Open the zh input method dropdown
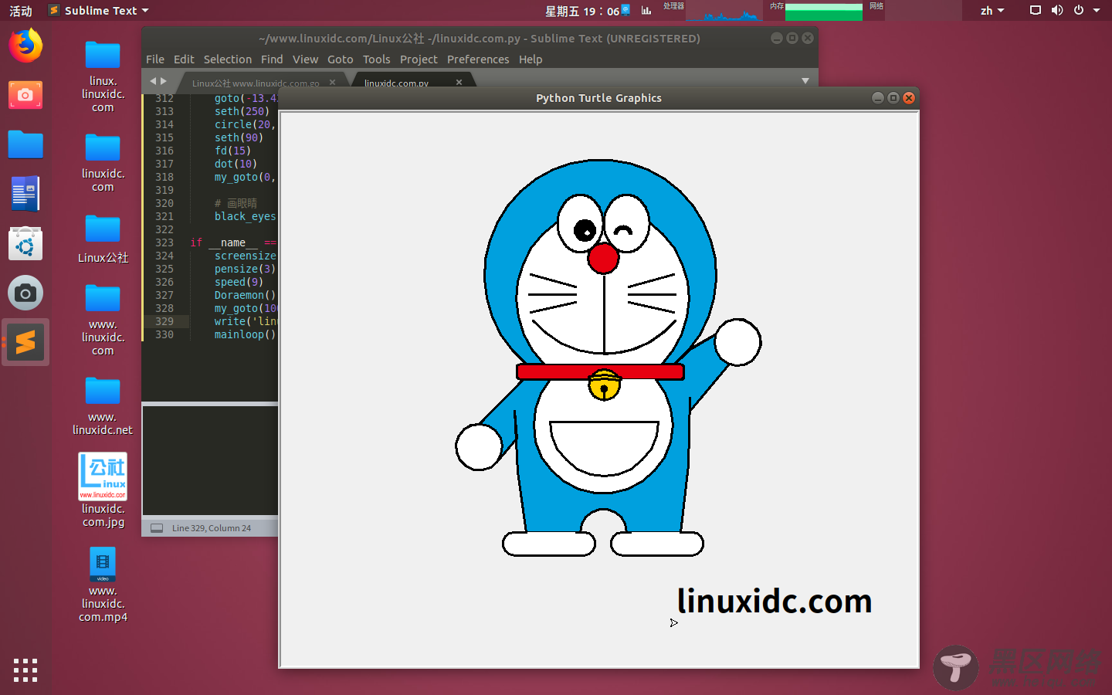The height and width of the screenshot is (695, 1112). point(992,11)
